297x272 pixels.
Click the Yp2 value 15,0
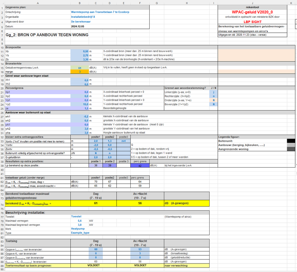[x=80, y=104]
